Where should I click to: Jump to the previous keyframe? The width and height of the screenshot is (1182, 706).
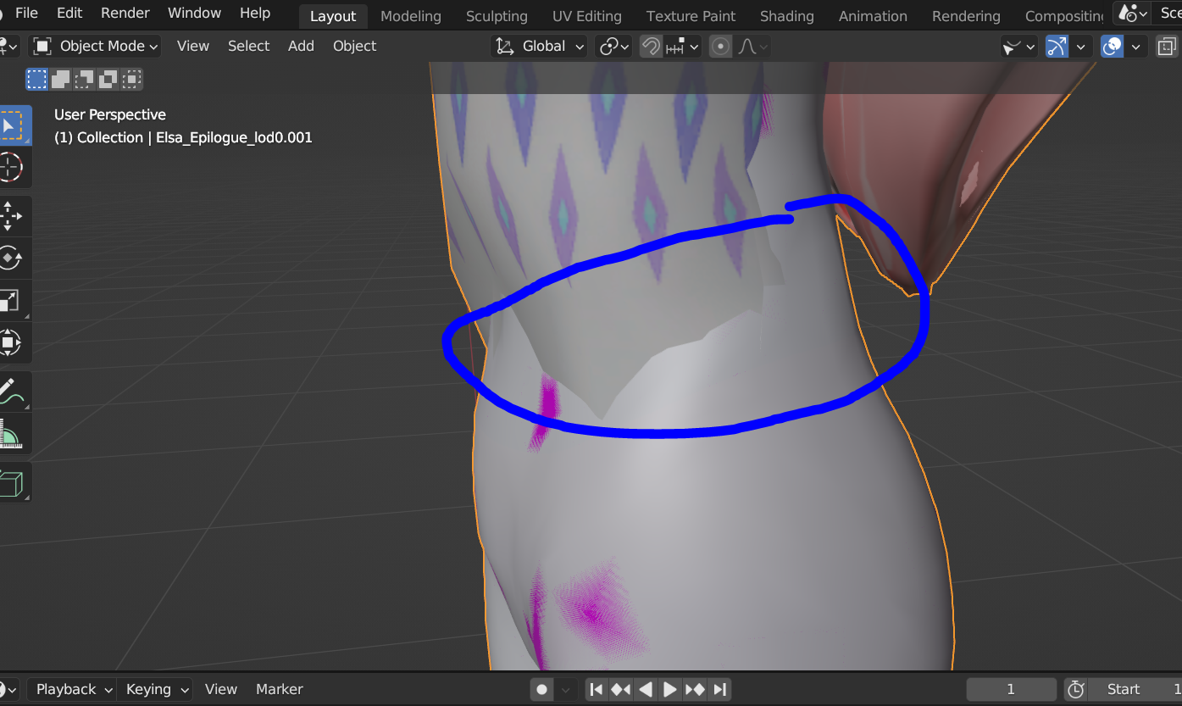click(x=621, y=689)
